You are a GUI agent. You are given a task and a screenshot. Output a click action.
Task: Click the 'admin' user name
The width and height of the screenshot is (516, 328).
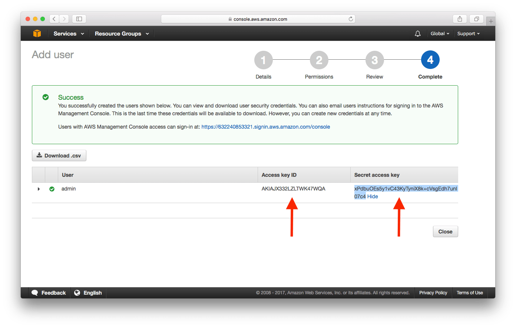[69, 189]
